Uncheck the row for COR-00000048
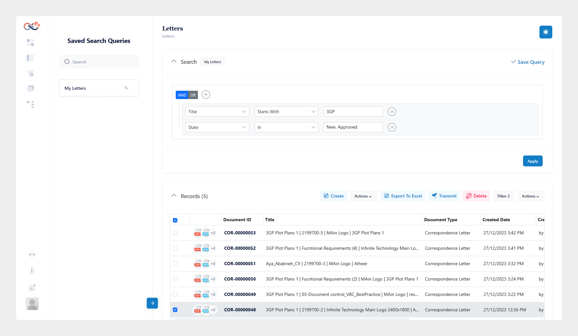Viewport: 578px width, 336px height. coord(175,310)
